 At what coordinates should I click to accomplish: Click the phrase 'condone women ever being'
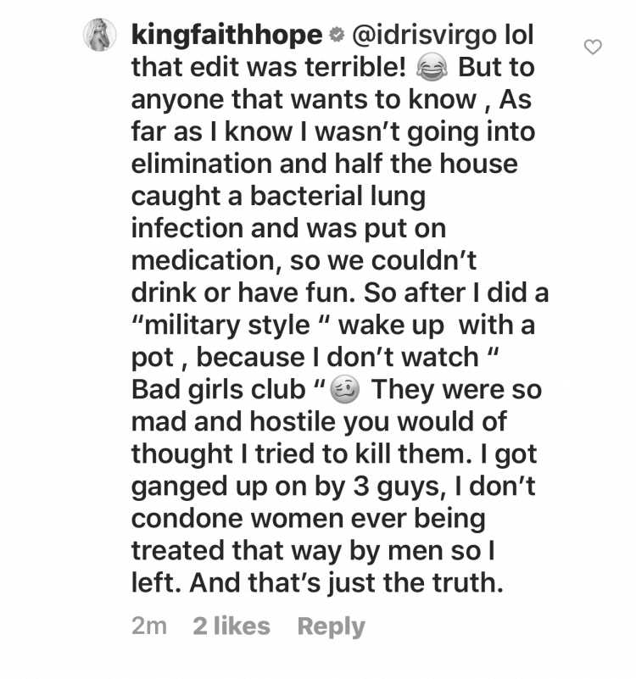click(x=308, y=519)
